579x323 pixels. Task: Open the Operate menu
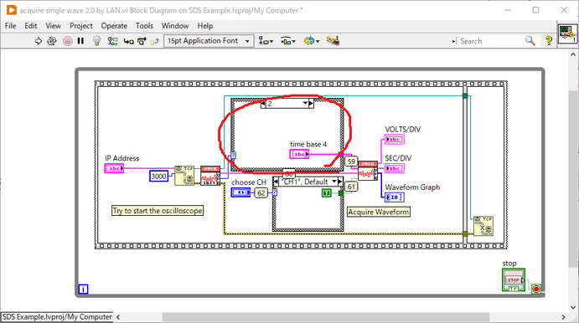click(x=114, y=26)
